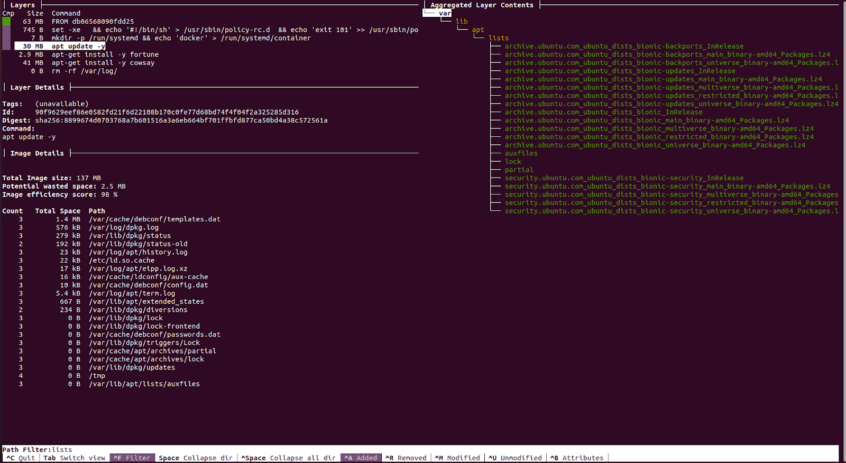Select bionic_restricted_binary-amd64_Packages.lz4 file
This screenshot has height=463, width=846.
659,137
